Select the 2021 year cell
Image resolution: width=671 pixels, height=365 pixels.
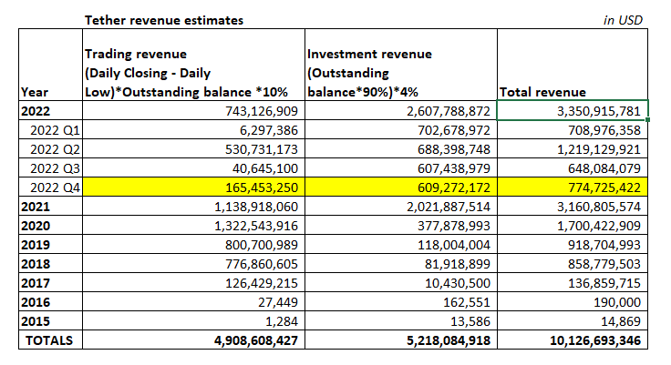coord(50,206)
